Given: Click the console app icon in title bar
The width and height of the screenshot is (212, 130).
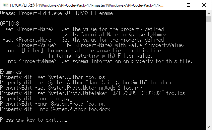Looking at the screenshot, I should [6, 5].
